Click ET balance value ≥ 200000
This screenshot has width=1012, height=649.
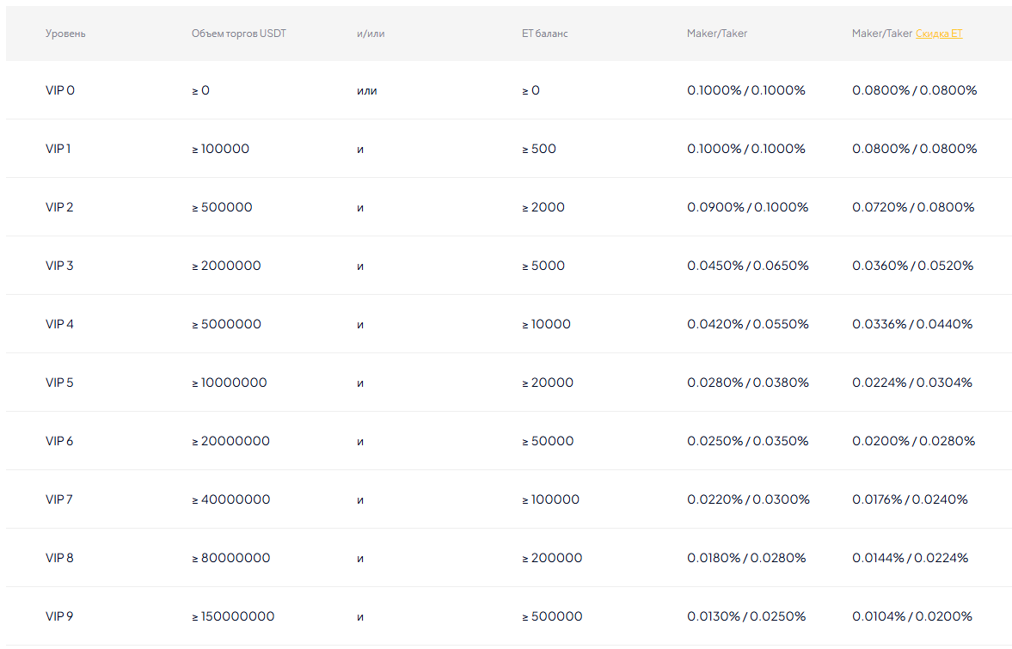(552, 558)
